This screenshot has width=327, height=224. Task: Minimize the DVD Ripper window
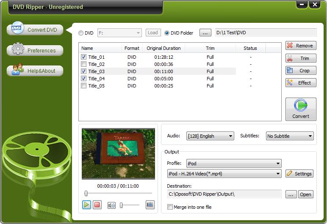302,5
